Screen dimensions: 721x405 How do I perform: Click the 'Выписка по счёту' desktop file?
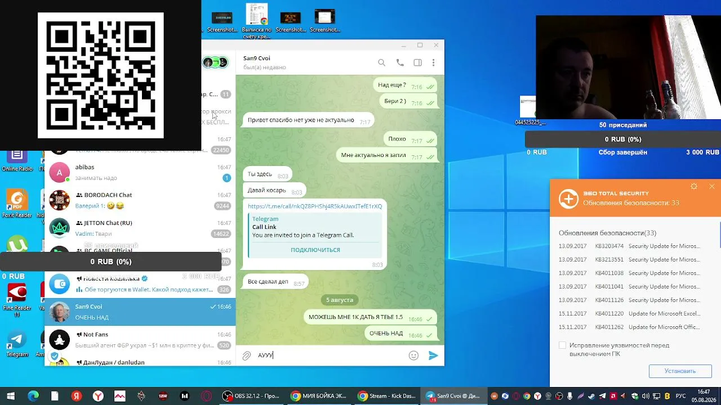[x=256, y=21]
